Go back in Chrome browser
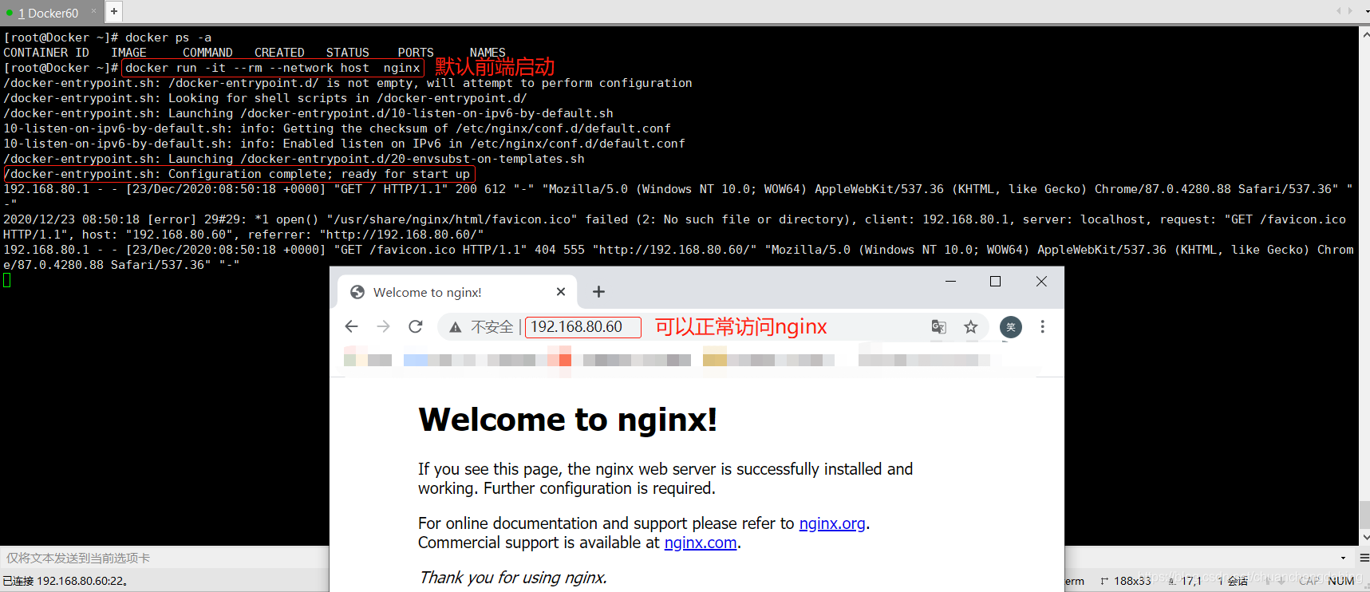 [351, 326]
